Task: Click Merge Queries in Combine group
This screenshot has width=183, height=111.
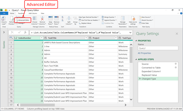Action: coord(108,17)
